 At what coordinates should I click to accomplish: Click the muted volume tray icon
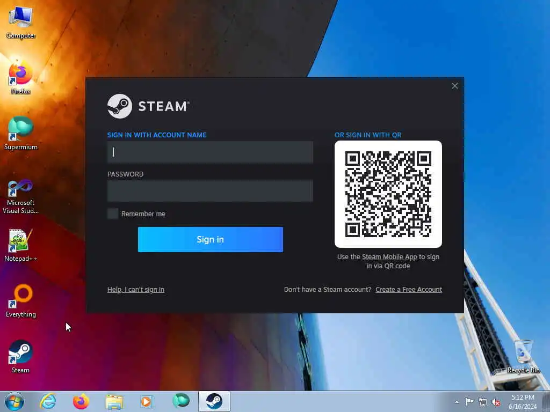(x=496, y=402)
